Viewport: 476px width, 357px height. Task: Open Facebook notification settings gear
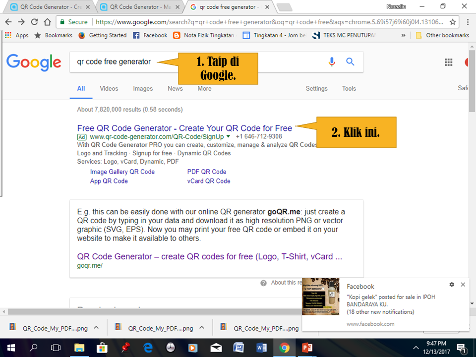[452, 285]
